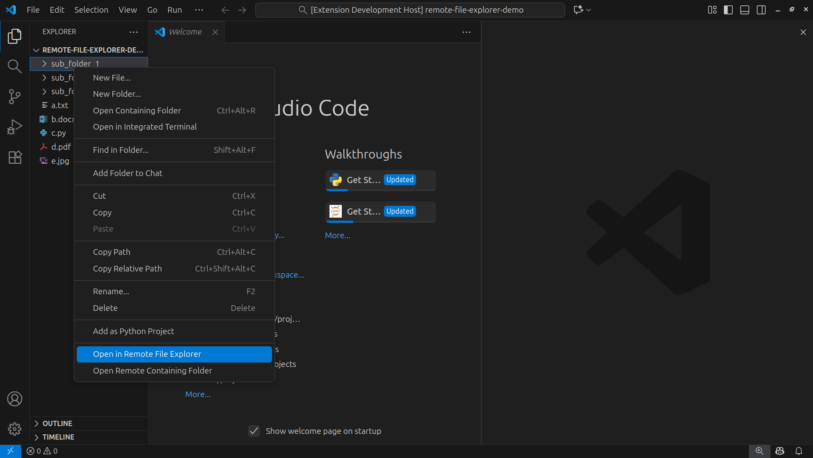813x458 pixels.
Task: Open Explorer views and more actions menu
Action: coord(134,32)
